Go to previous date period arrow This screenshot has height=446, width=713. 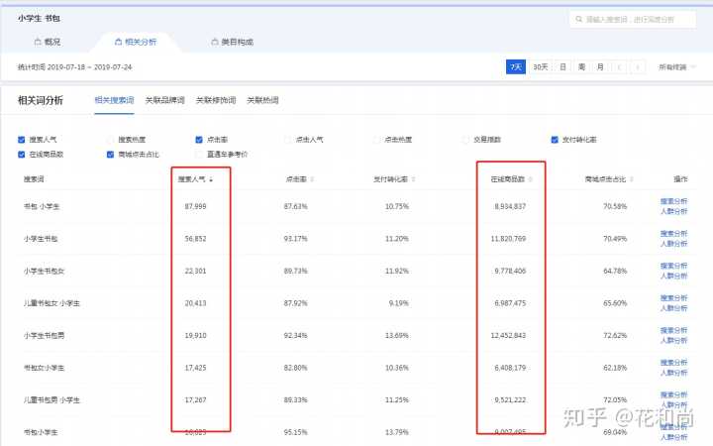621,66
